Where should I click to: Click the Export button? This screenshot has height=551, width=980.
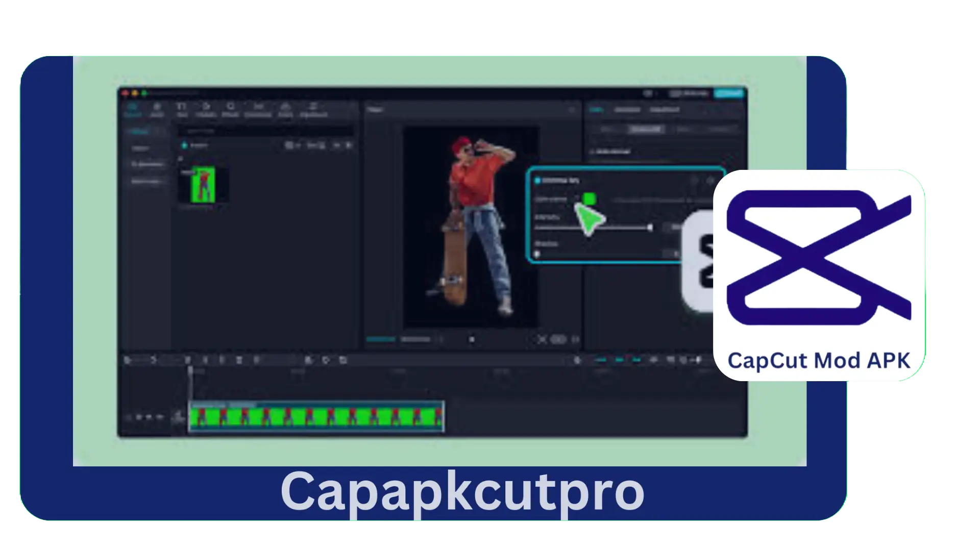[729, 93]
